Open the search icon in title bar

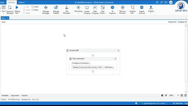point(157,2)
